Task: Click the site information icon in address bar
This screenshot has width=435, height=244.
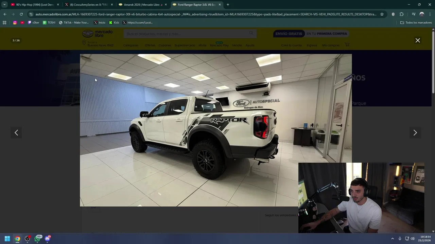Action: click(31, 14)
